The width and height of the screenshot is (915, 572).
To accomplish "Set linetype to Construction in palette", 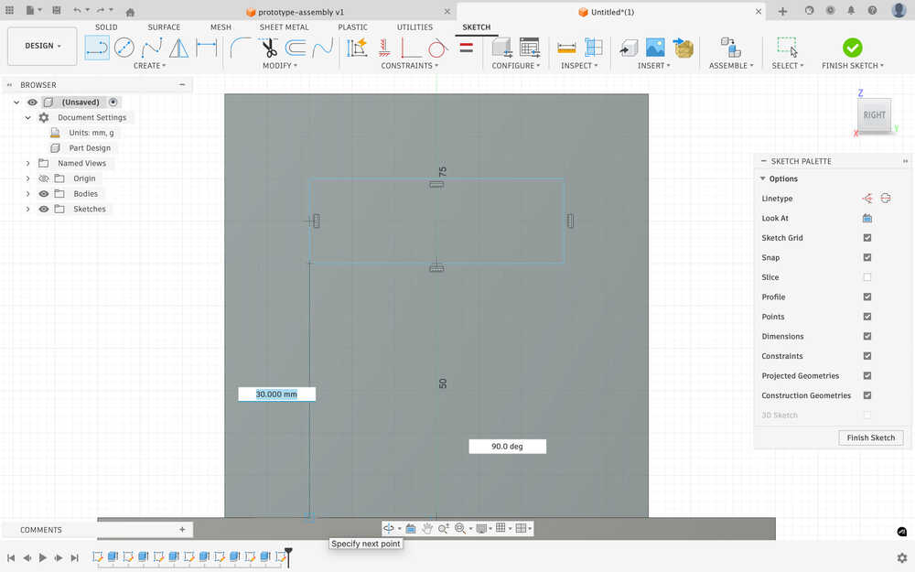I will [x=867, y=199].
